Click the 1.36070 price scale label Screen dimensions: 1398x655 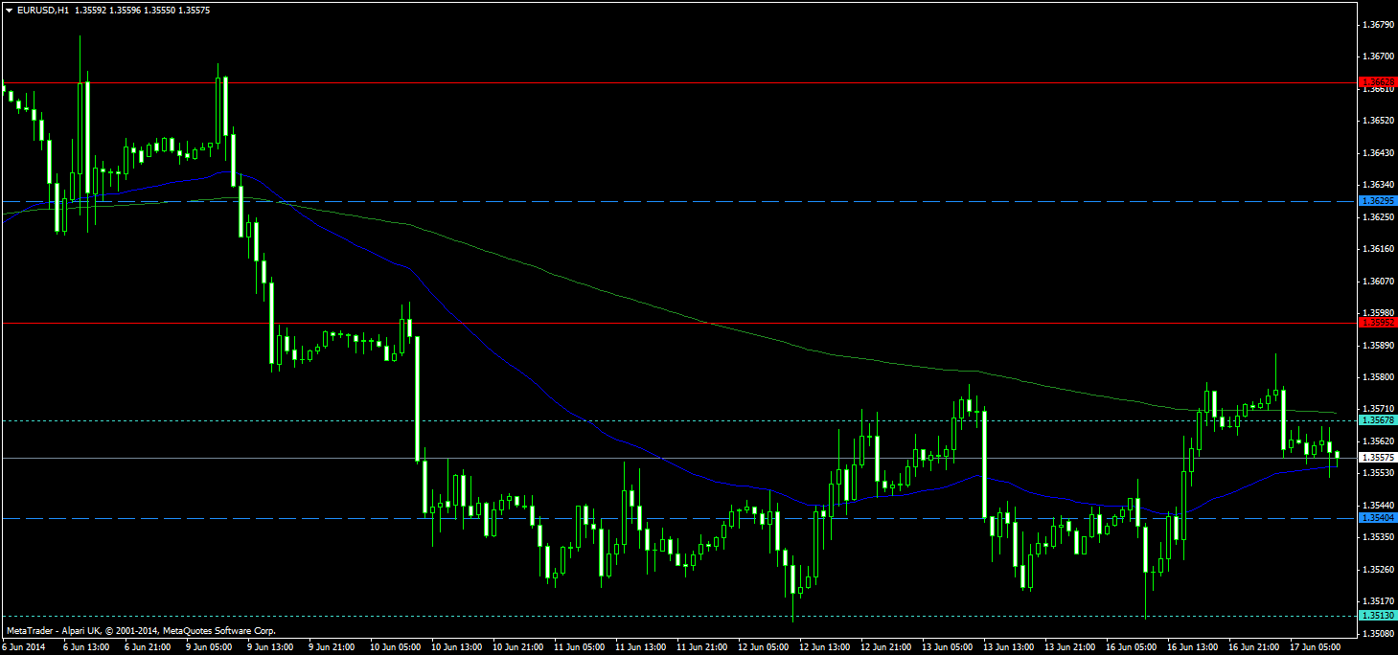pyautogui.click(x=1377, y=281)
